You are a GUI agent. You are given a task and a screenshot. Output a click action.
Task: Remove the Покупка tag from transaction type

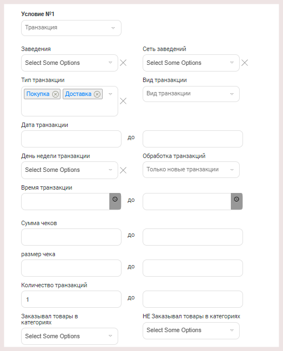(55, 94)
